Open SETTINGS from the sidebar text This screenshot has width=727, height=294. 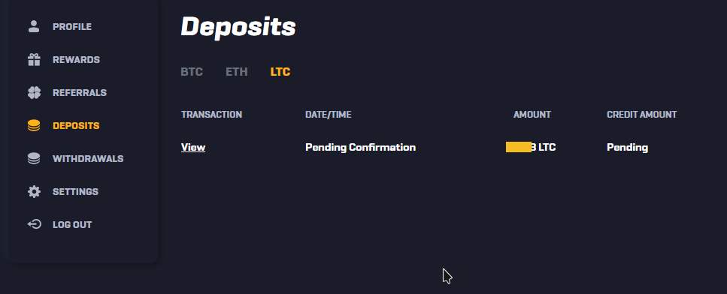75,191
